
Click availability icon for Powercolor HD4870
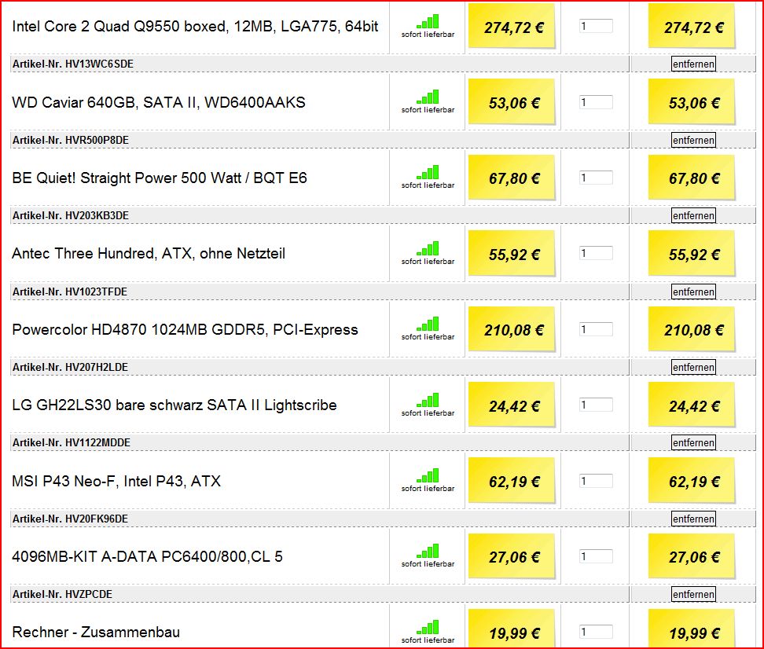coord(428,324)
